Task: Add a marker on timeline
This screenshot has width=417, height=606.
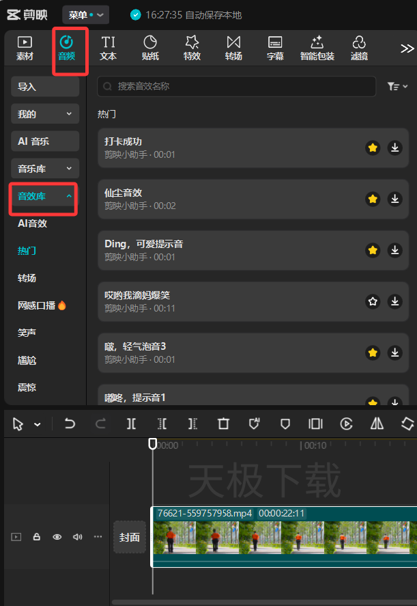Action: pos(285,424)
